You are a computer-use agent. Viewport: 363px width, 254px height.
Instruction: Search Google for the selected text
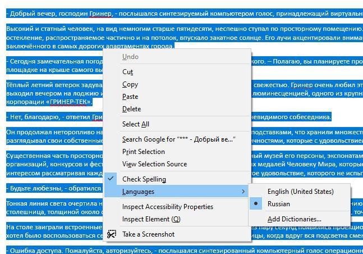178,139
